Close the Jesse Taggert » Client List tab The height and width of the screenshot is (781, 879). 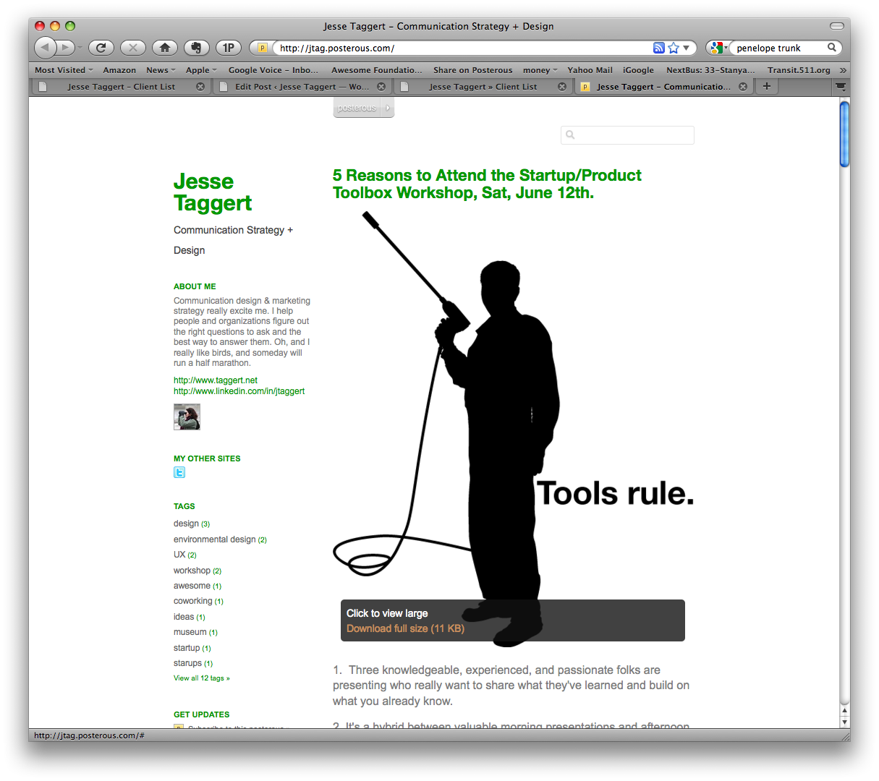tap(562, 87)
